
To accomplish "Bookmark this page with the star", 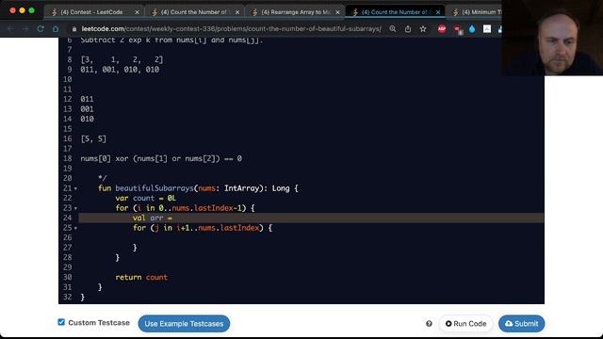I will click(423, 29).
